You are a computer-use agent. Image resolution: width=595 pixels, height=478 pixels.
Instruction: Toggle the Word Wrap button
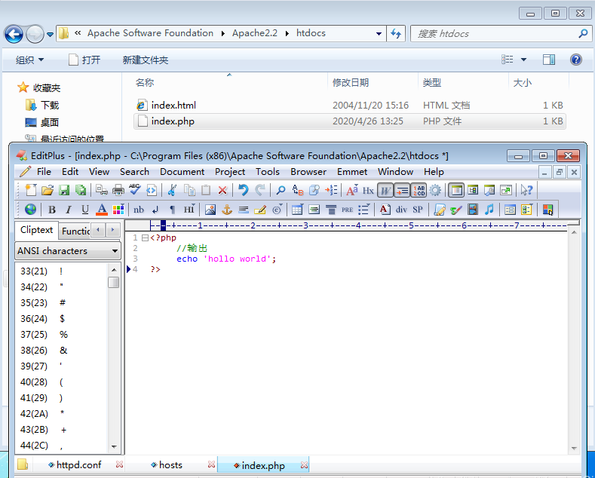(x=385, y=191)
